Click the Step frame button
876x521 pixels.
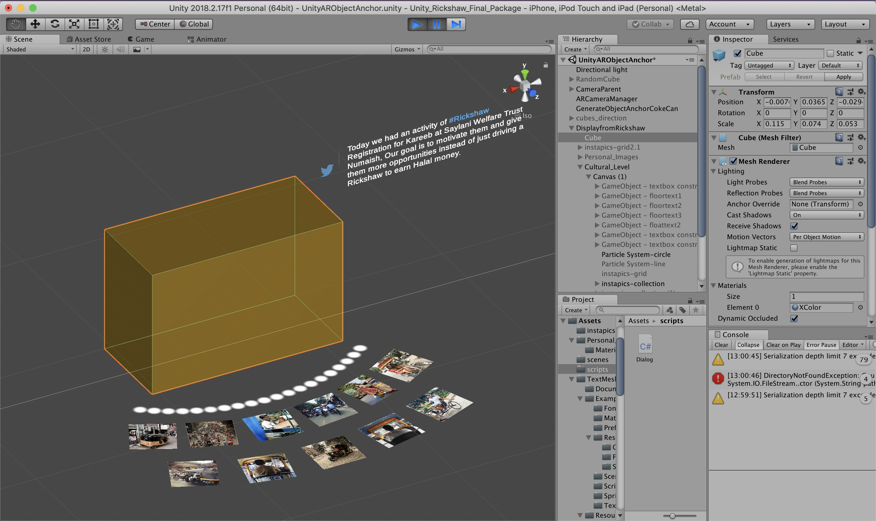coord(456,25)
